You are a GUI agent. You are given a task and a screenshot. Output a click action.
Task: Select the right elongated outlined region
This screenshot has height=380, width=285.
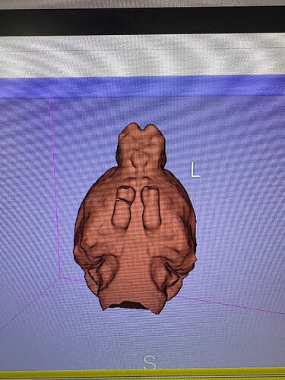point(150,207)
